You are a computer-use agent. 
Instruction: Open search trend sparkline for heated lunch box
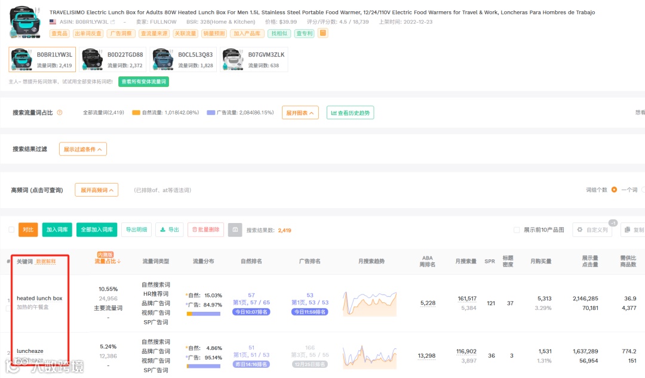(370, 303)
